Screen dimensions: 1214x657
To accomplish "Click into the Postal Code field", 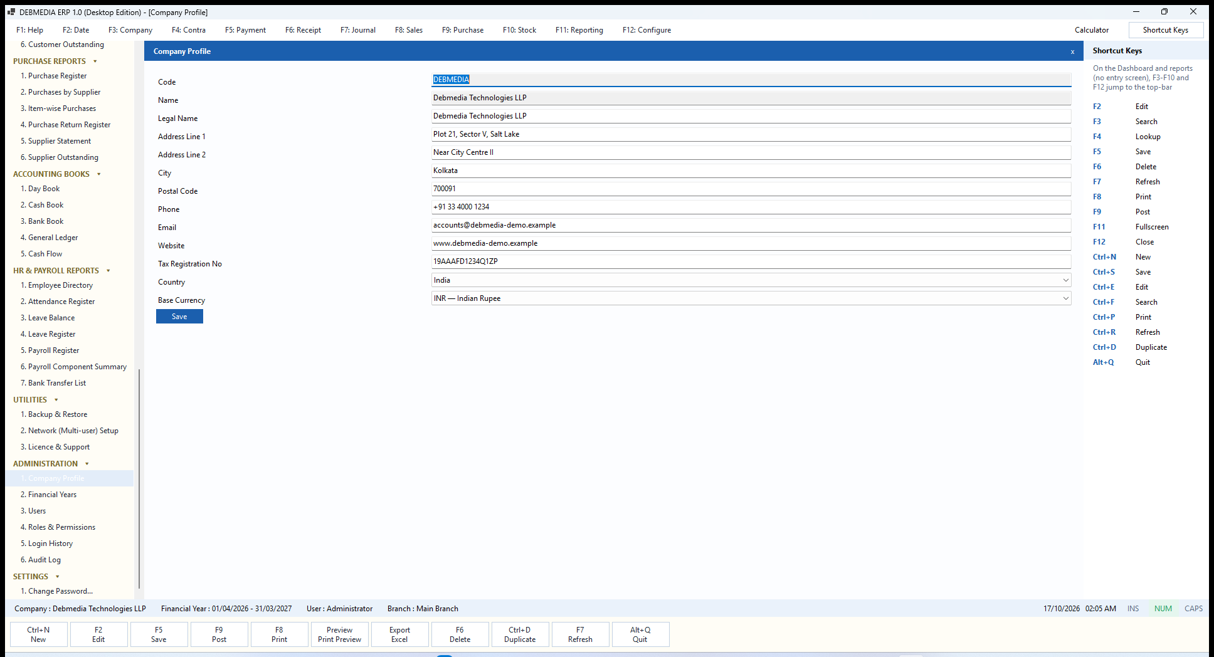I will point(751,189).
